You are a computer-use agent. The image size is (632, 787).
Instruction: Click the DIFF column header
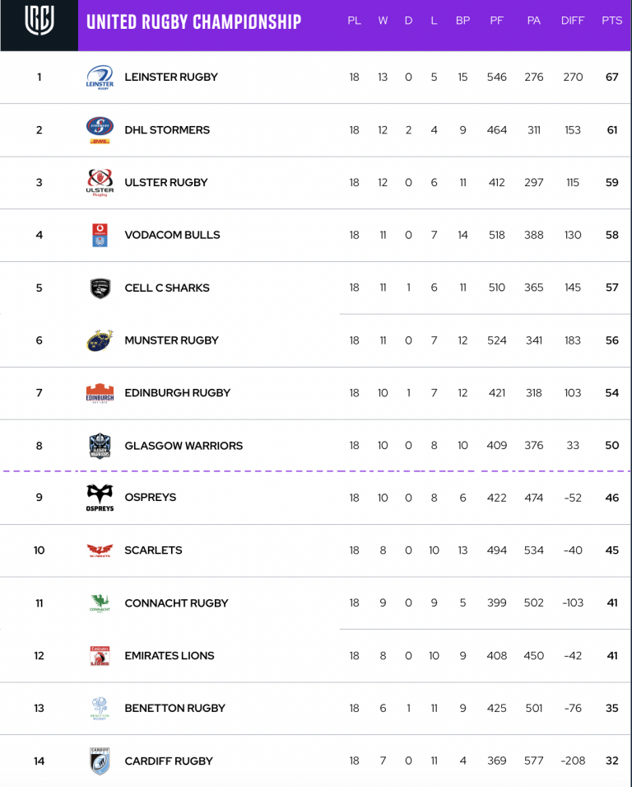(x=573, y=21)
